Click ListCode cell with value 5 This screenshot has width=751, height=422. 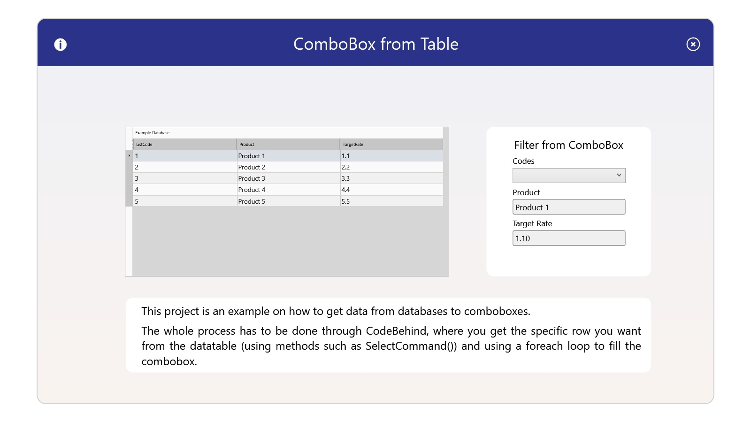click(184, 201)
